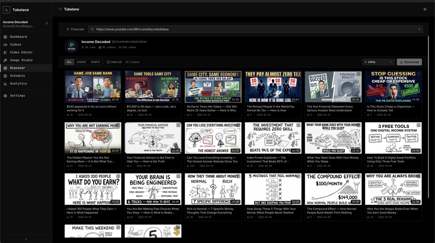
Task: Click the YouTube channel URL input field
Action: click(256, 29)
